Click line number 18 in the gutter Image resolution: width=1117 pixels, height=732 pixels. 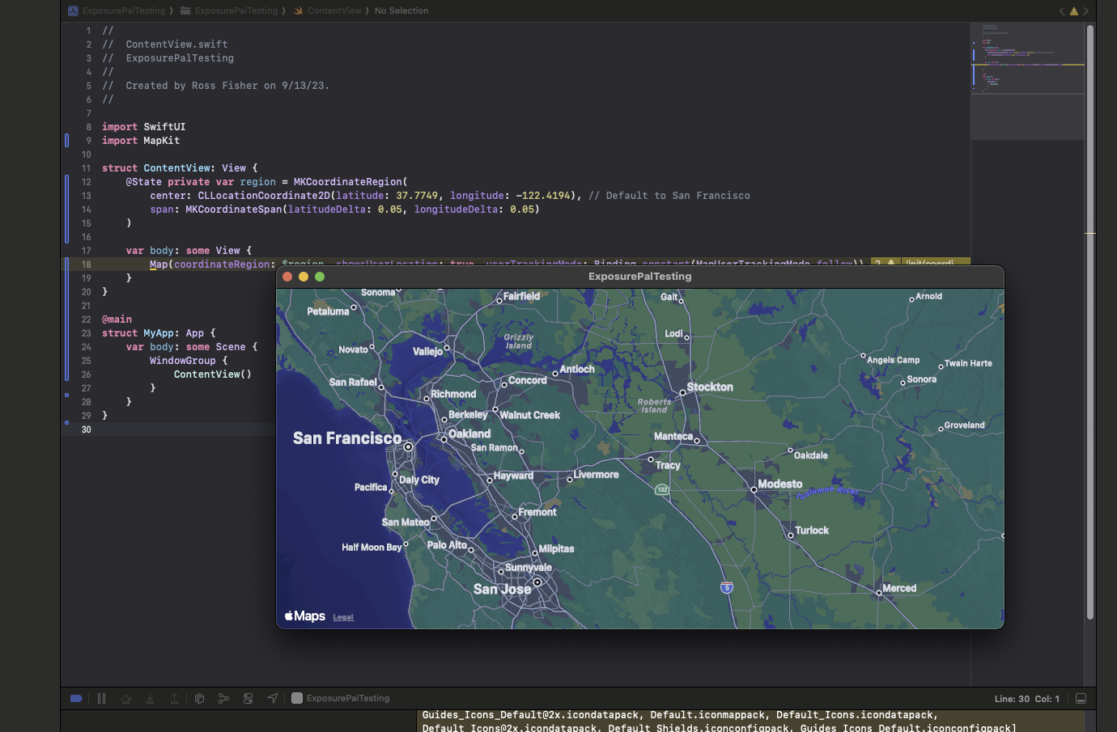87,264
